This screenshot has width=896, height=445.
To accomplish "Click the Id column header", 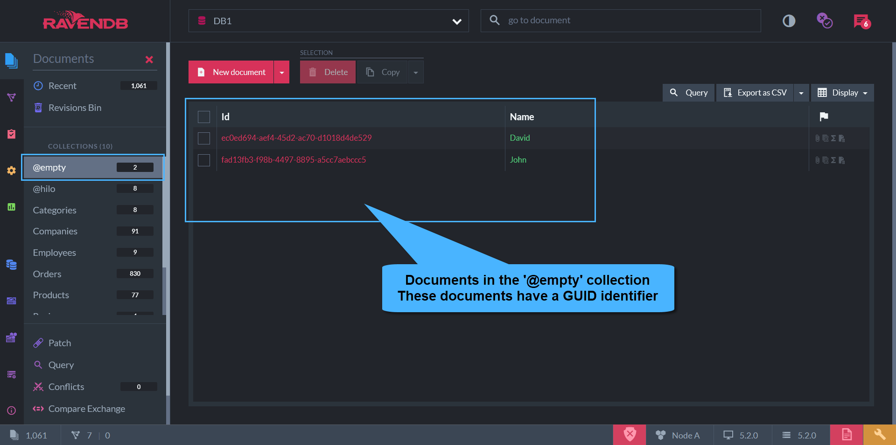I will tap(225, 117).
